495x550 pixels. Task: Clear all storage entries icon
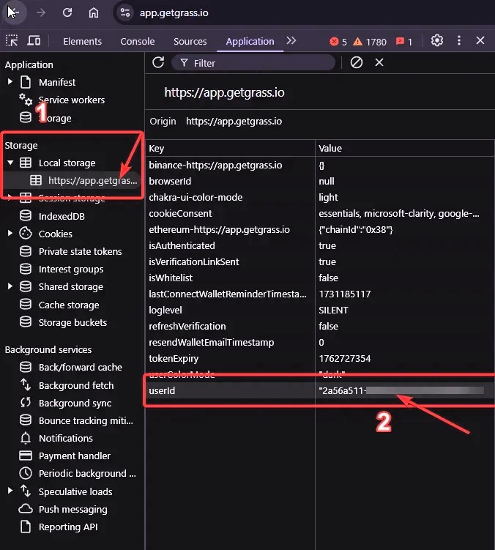tap(357, 63)
